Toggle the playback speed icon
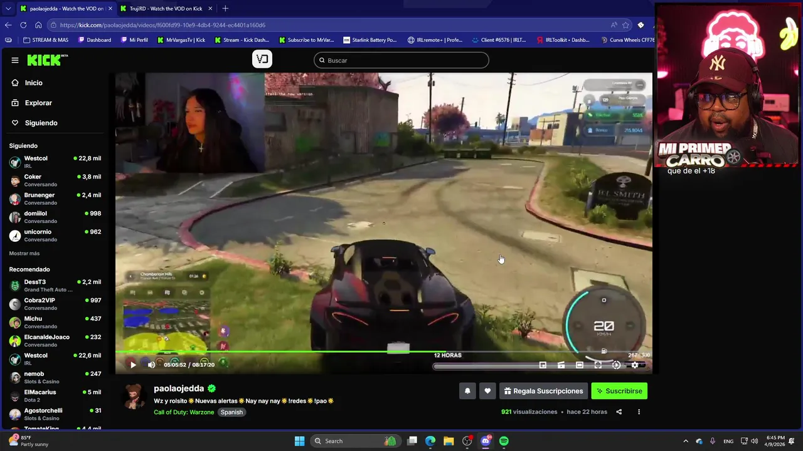 (x=616, y=365)
